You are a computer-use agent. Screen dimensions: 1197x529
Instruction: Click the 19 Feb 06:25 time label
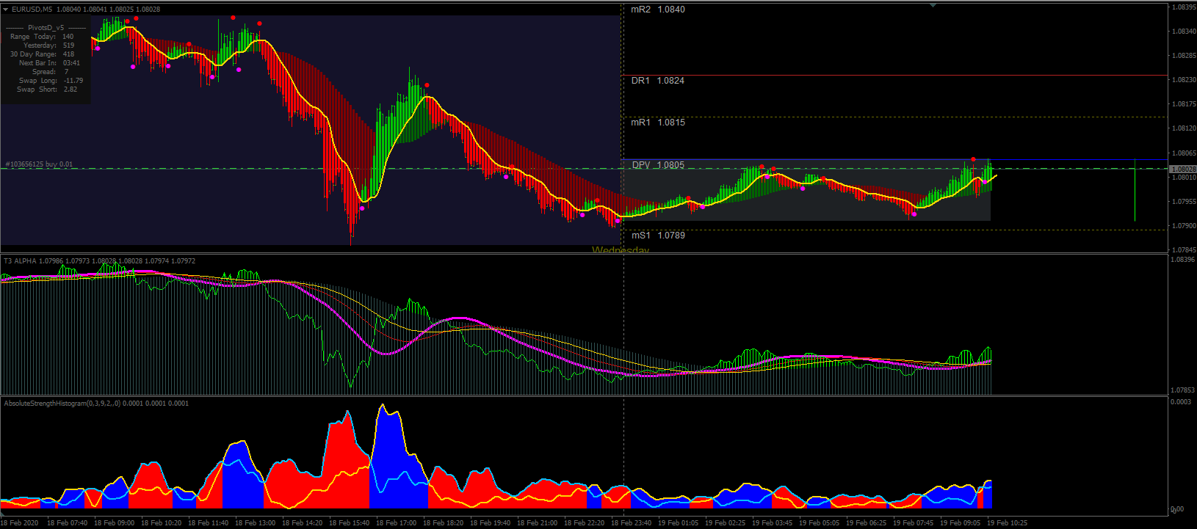pyautogui.click(x=866, y=523)
